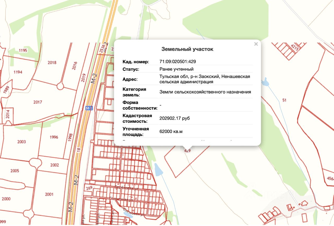
Task: Select parcel 2003 on the map
Action: [21, 142]
